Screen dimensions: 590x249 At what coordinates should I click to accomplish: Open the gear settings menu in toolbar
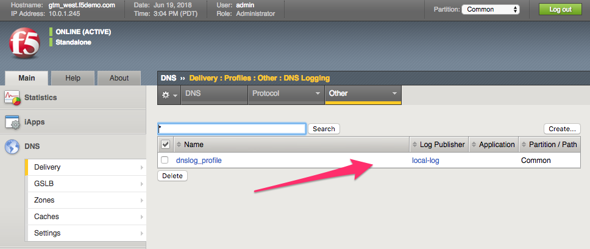pyautogui.click(x=169, y=95)
